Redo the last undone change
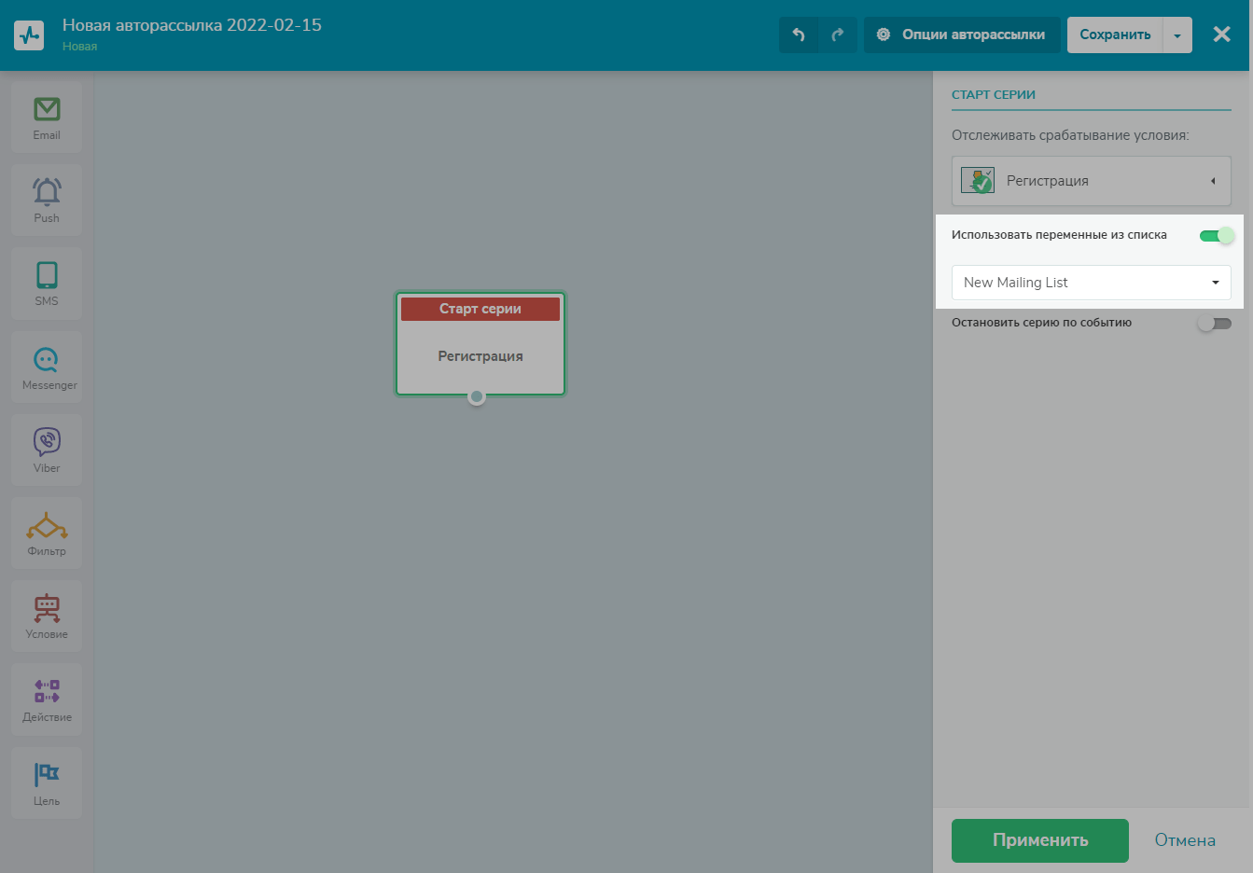 pos(838,35)
